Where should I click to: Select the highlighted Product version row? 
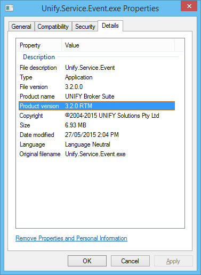pyautogui.click(x=97, y=106)
